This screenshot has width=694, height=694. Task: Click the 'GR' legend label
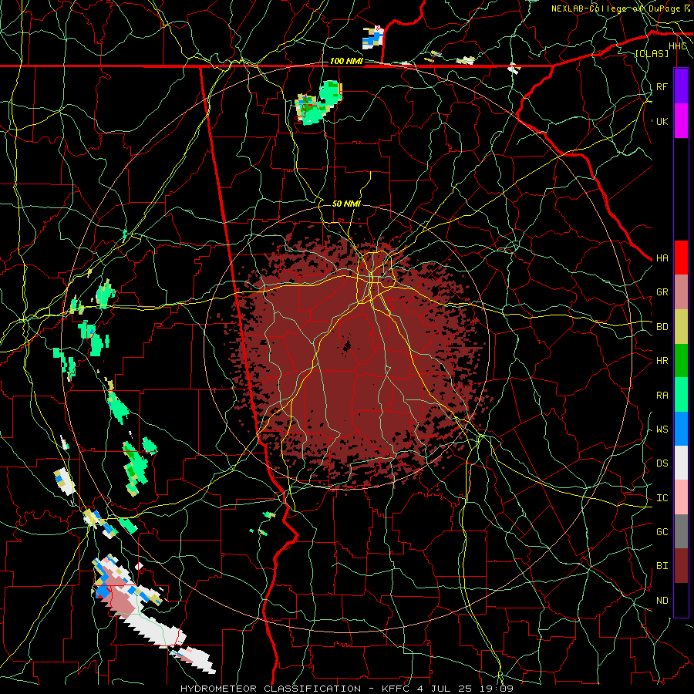pos(662,292)
